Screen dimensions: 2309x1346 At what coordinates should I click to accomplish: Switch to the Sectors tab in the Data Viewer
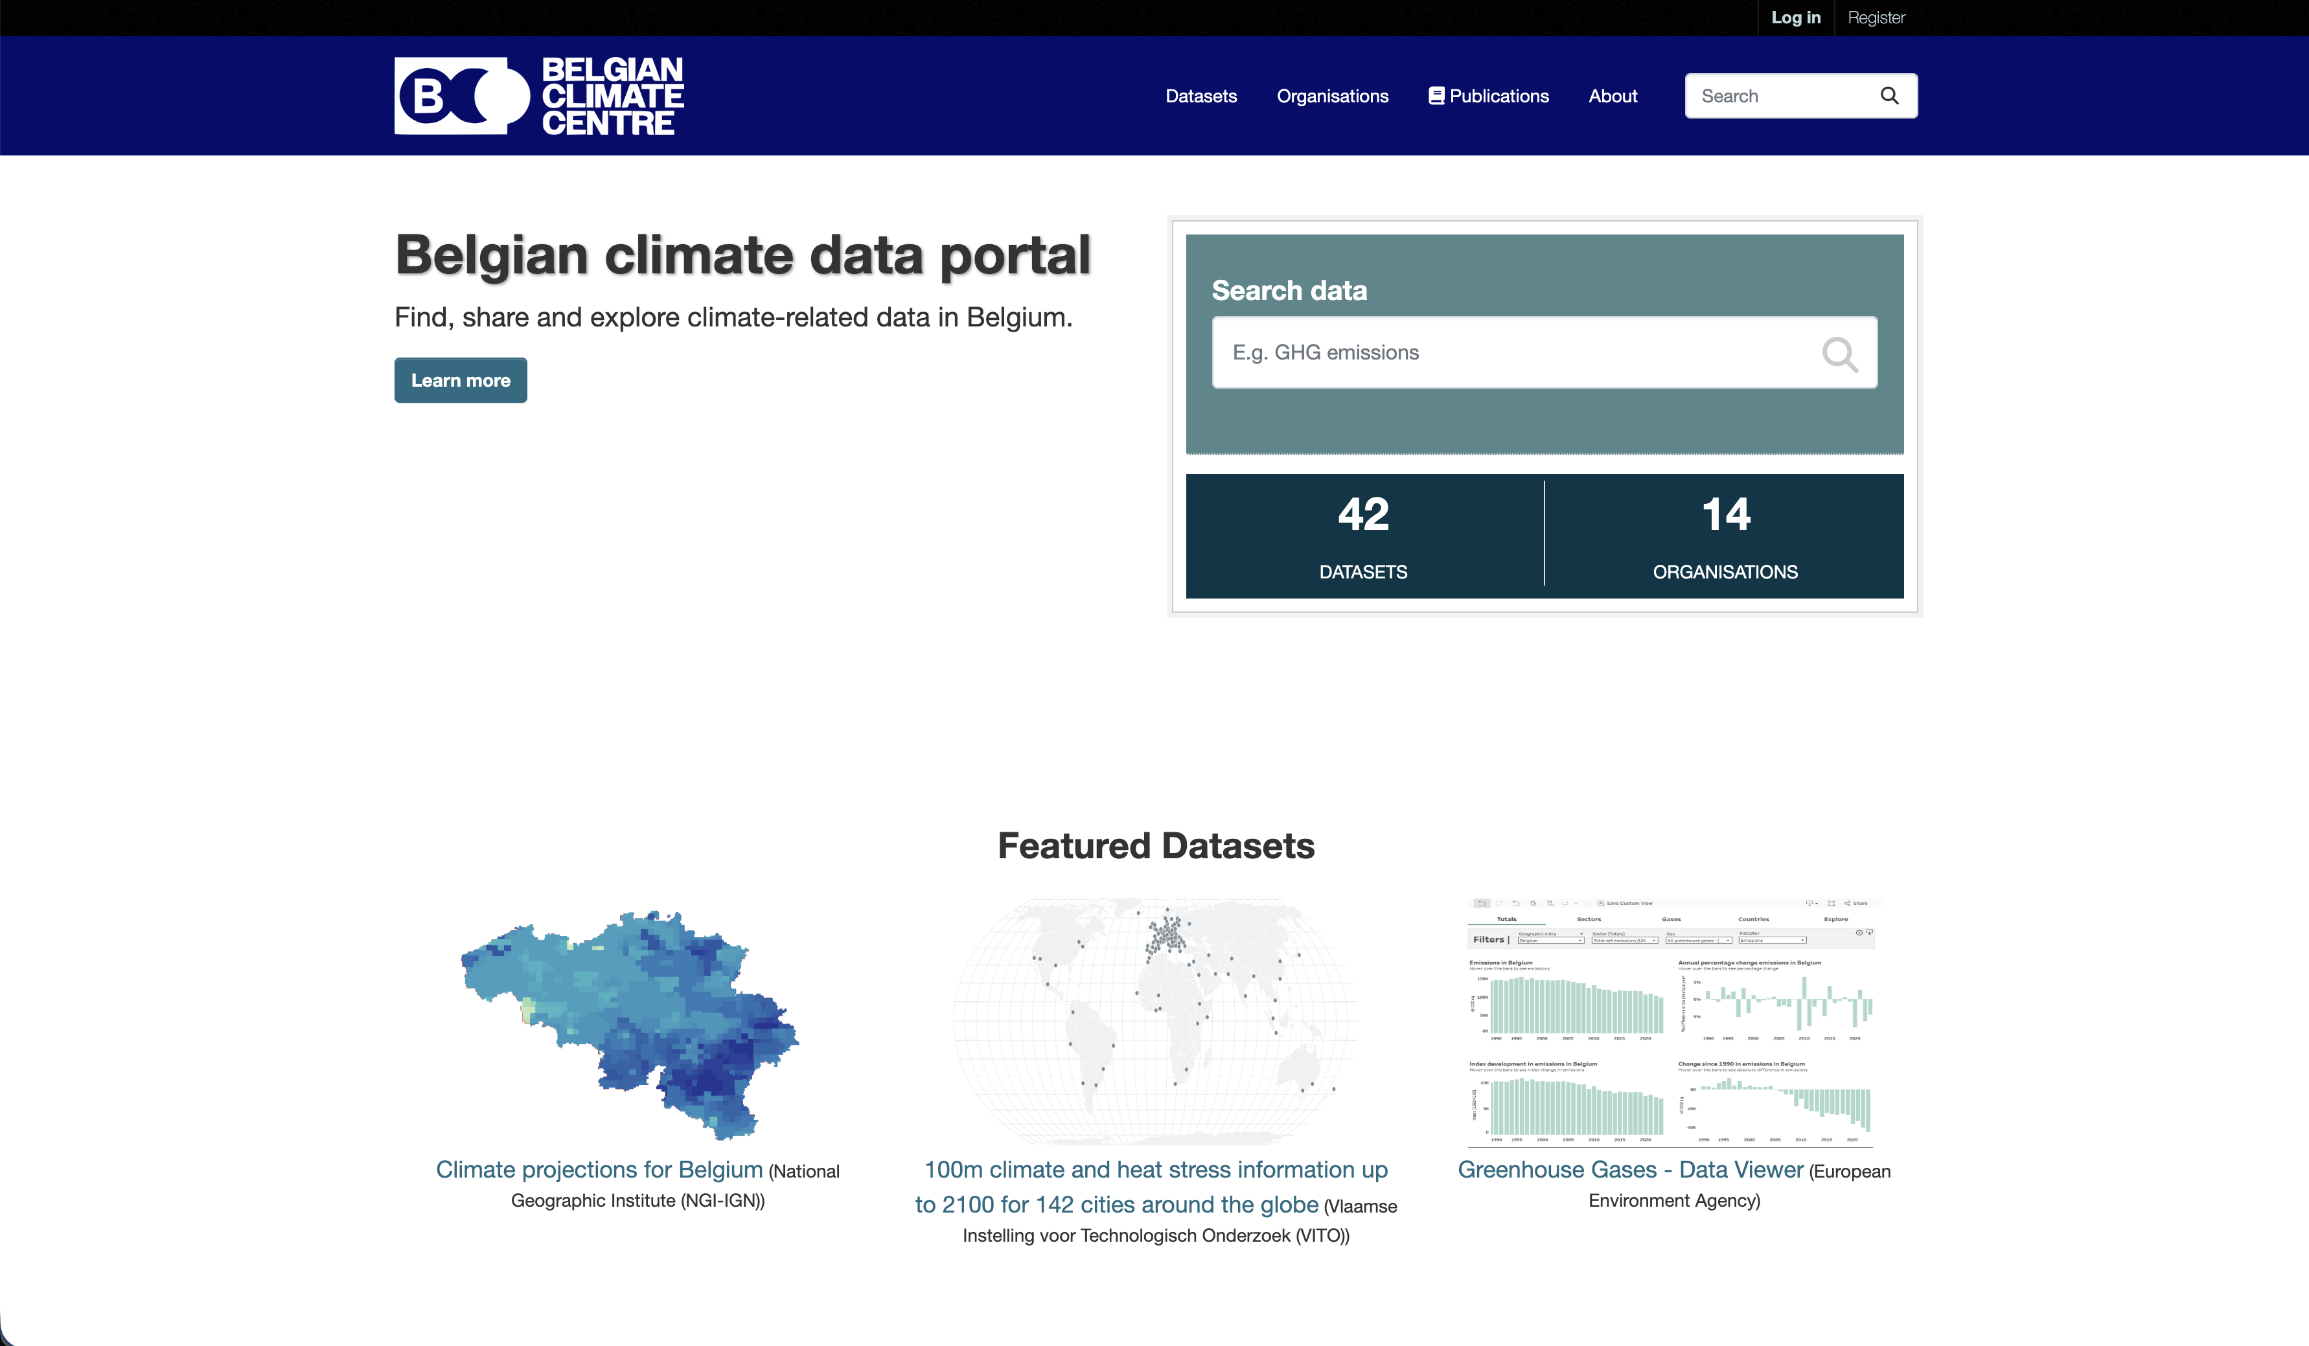tap(1589, 919)
